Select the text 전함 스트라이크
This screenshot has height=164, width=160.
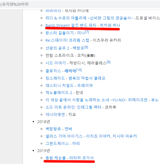59,55
